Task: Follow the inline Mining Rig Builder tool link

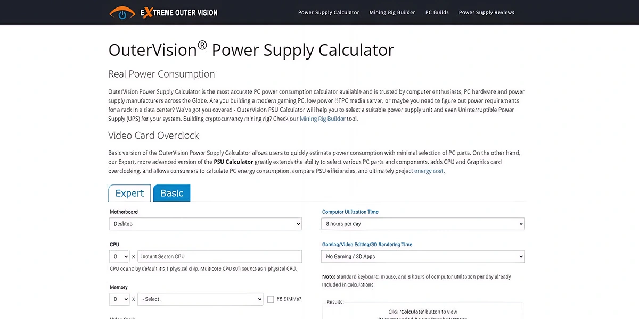Action: (323, 119)
